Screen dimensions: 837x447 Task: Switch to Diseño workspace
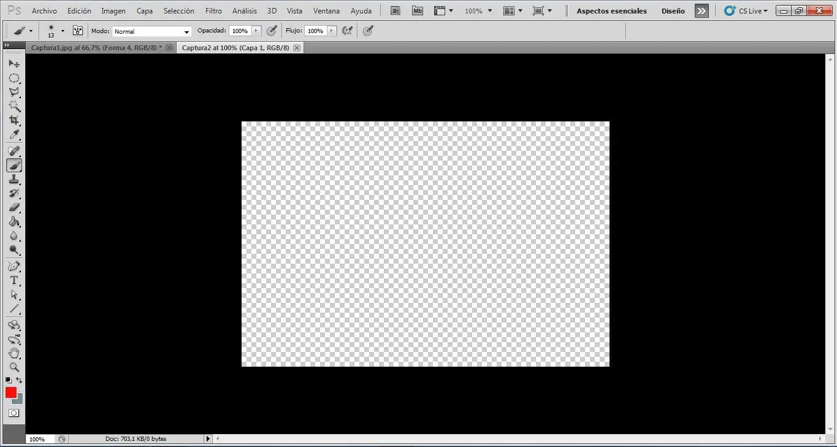[673, 11]
